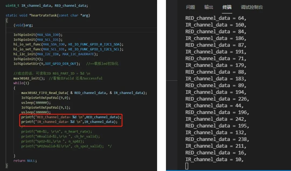This screenshot has height=171, width=291.
Task: Click the terminal cursor block below the output
Action: click(187, 166)
